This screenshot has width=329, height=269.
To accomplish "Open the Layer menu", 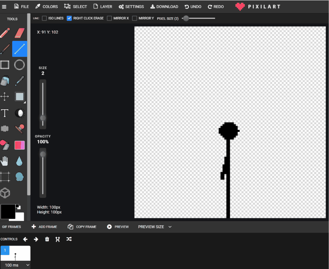I will click(x=102, y=6).
